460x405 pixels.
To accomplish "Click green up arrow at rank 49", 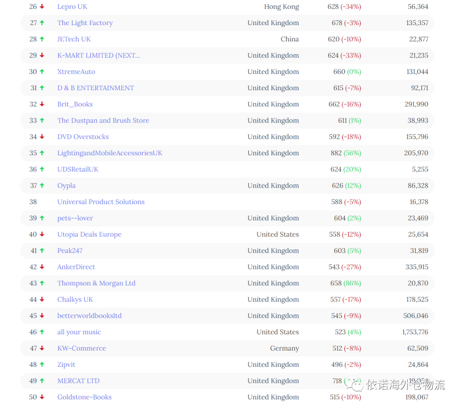I will pos(42,380).
